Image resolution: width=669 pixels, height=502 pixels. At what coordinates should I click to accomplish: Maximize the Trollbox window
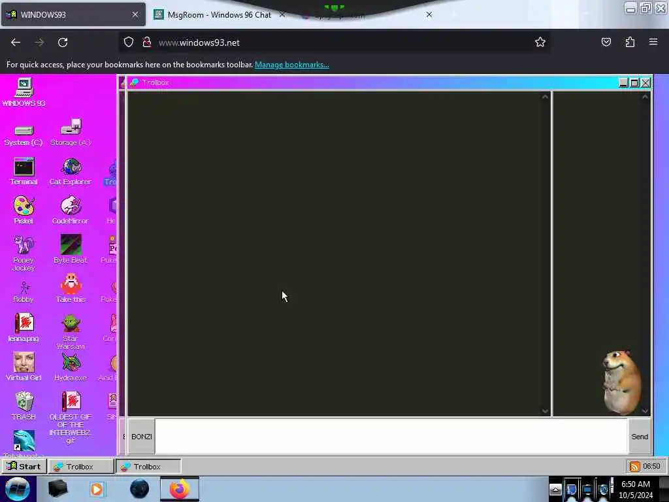tap(634, 83)
